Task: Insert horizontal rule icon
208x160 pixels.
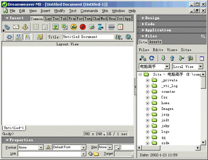Action: point(111,27)
